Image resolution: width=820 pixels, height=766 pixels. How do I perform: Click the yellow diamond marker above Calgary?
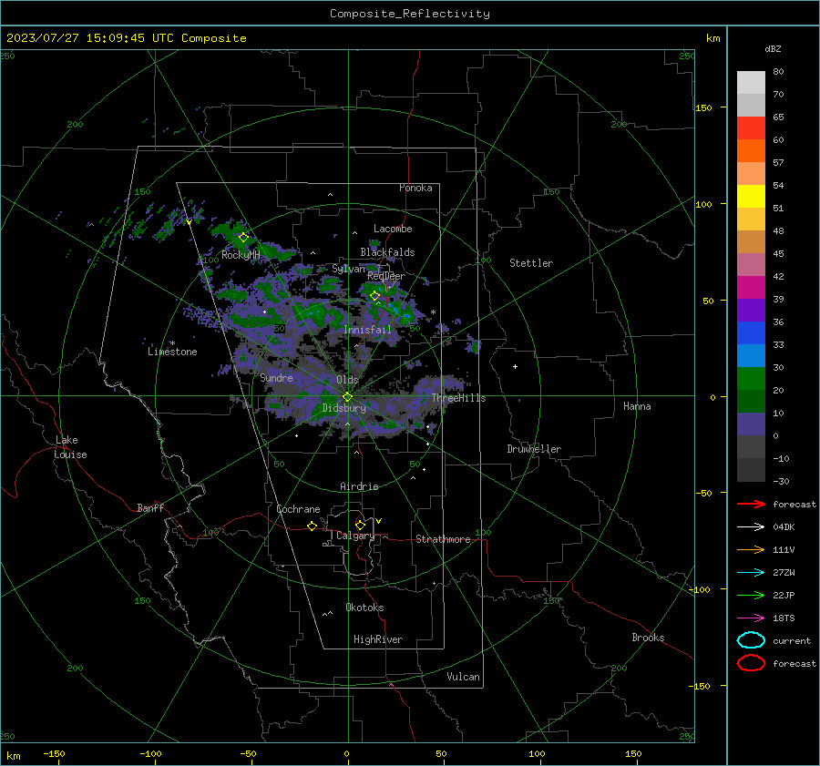360,525
